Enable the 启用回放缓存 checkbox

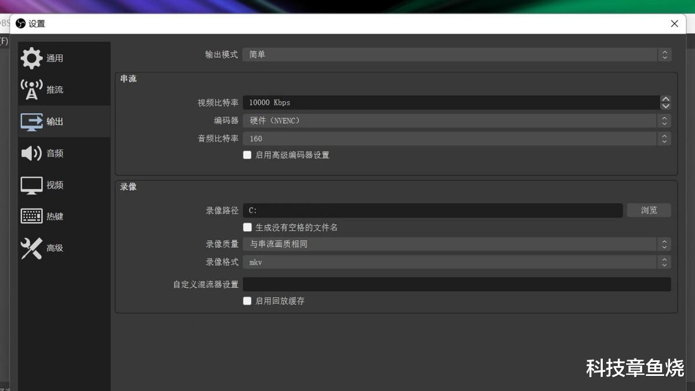pos(247,301)
